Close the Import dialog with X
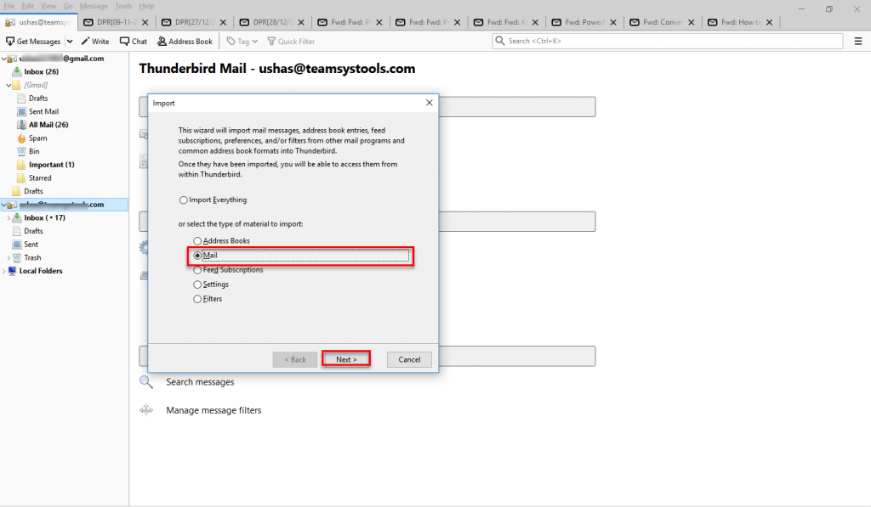Viewport: 871px width, 507px height. (x=430, y=103)
